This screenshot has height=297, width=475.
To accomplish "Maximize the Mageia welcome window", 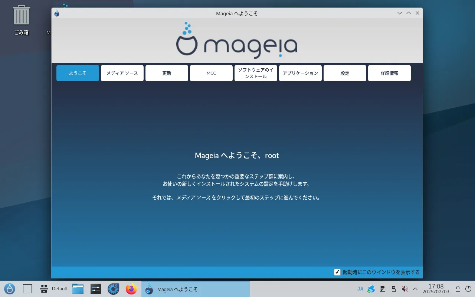I will (409, 13).
